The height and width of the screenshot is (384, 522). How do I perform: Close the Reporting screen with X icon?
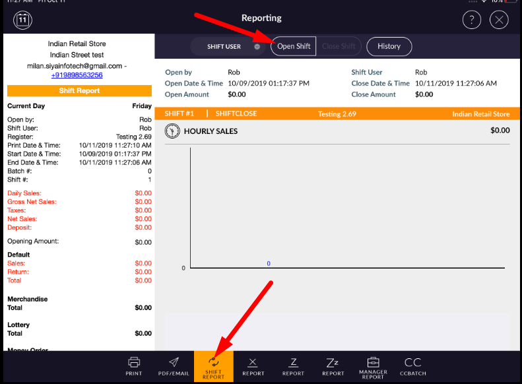pos(499,20)
